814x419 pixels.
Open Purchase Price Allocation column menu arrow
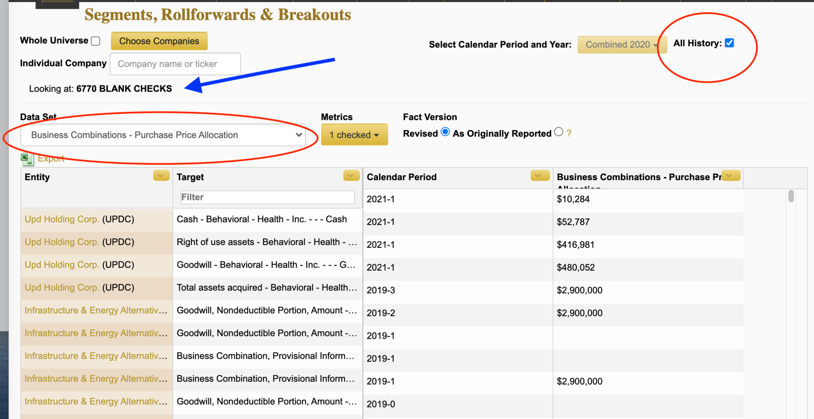[731, 175]
